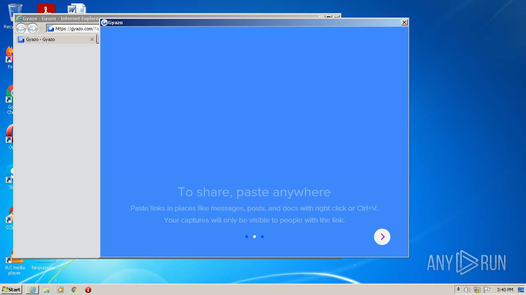Click the Gyazo logo in title bar
The height and width of the screenshot is (295, 526).
(104, 23)
